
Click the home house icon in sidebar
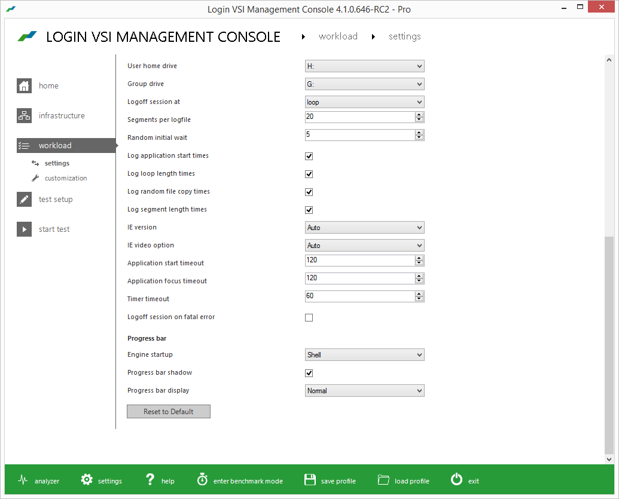pyautogui.click(x=24, y=85)
